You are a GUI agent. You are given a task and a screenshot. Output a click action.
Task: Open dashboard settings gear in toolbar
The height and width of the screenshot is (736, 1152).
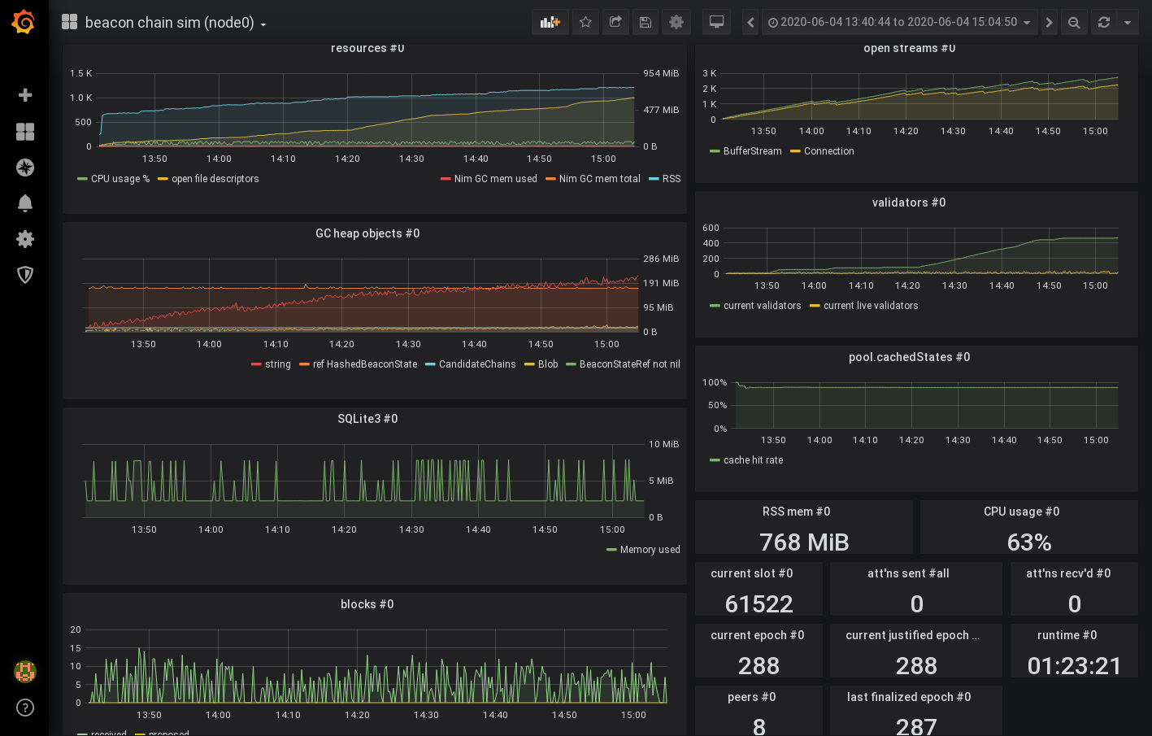(x=676, y=22)
